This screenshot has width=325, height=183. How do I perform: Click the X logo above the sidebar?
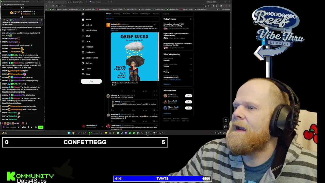tap(83, 14)
